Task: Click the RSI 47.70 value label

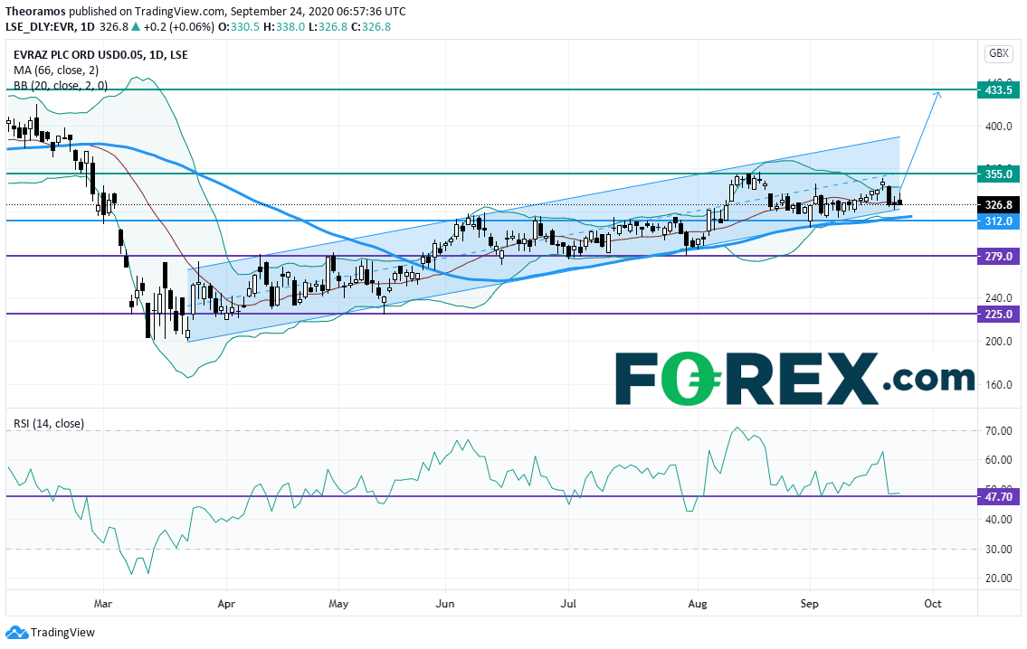Action: point(999,496)
